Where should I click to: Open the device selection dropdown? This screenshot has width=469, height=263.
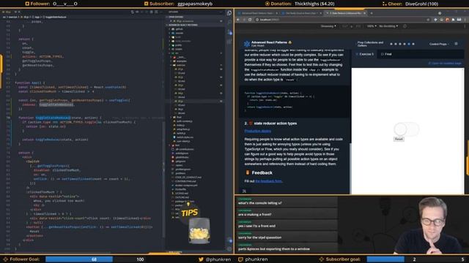pos(328,26)
